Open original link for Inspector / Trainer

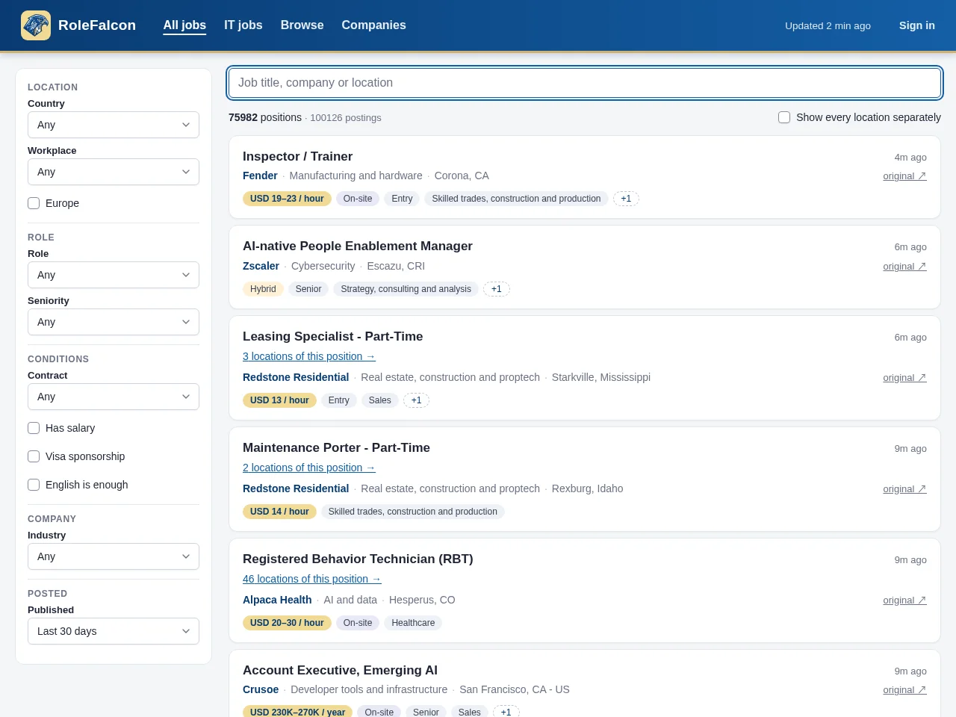tap(904, 176)
